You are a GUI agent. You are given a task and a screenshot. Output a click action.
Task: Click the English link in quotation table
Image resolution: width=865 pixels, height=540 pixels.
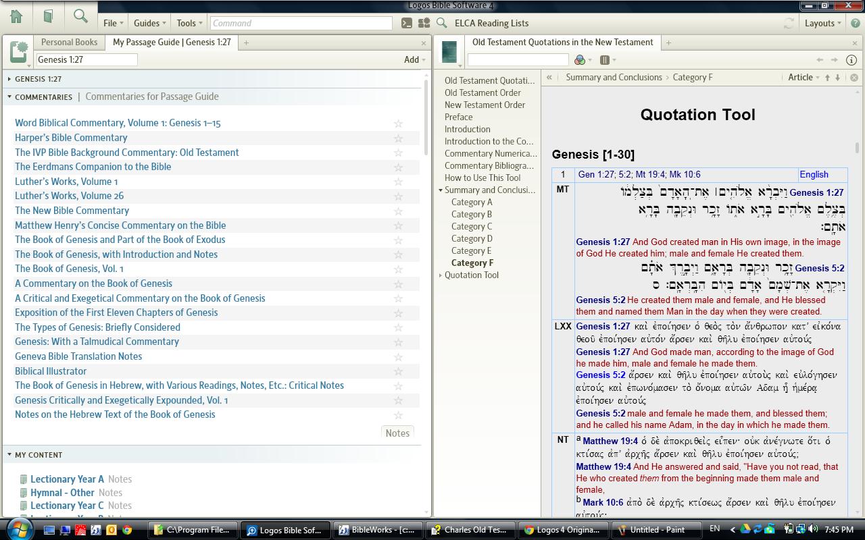pyautogui.click(x=814, y=174)
